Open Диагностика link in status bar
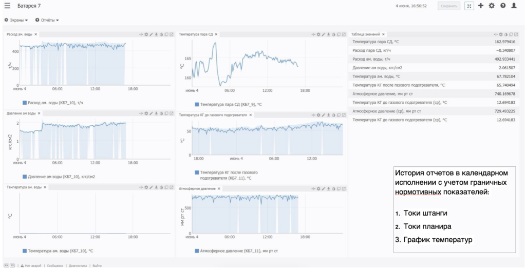Viewport: 526px width, 269px height. coord(78,265)
